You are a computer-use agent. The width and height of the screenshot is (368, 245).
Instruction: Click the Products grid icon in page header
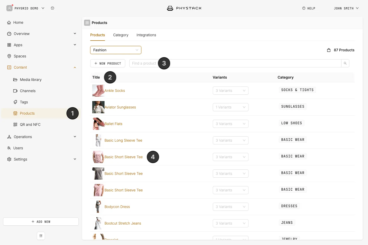pyautogui.click(x=87, y=23)
